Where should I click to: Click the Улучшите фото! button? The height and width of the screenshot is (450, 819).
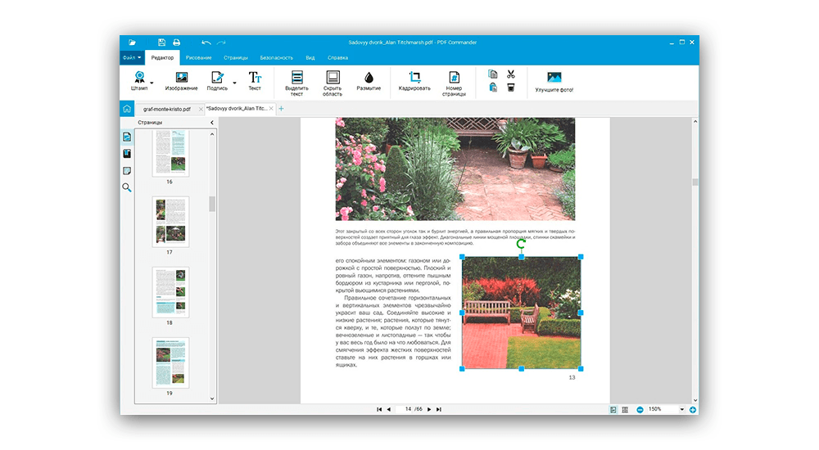coord(554,81)
